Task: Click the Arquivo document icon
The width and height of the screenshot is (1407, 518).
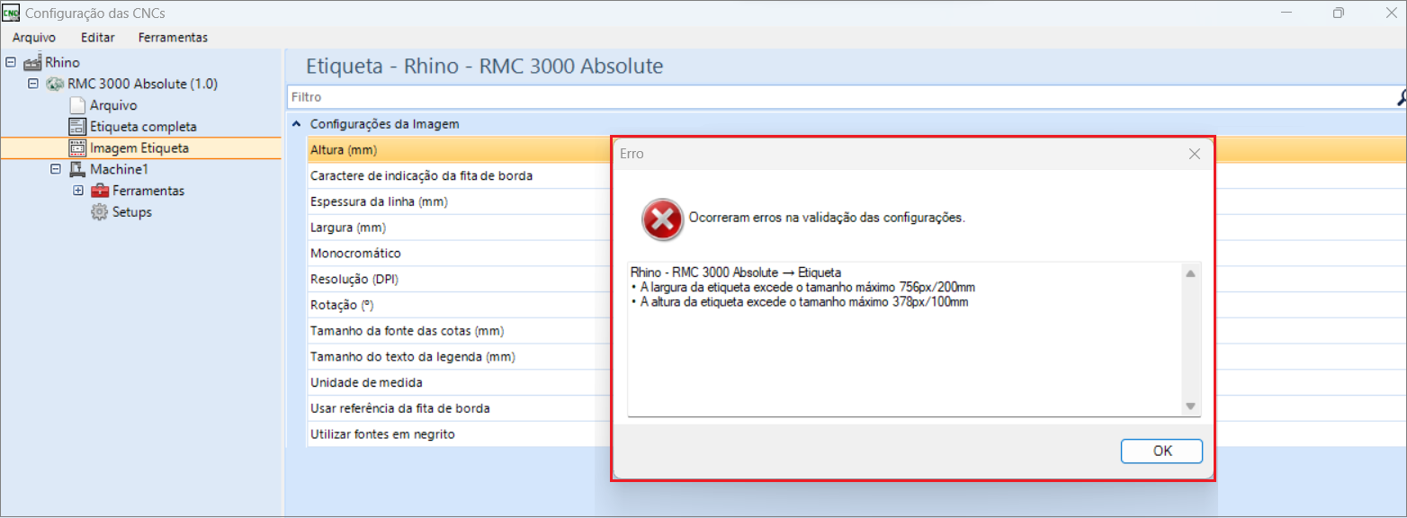Action: click(x=77, y=105)
